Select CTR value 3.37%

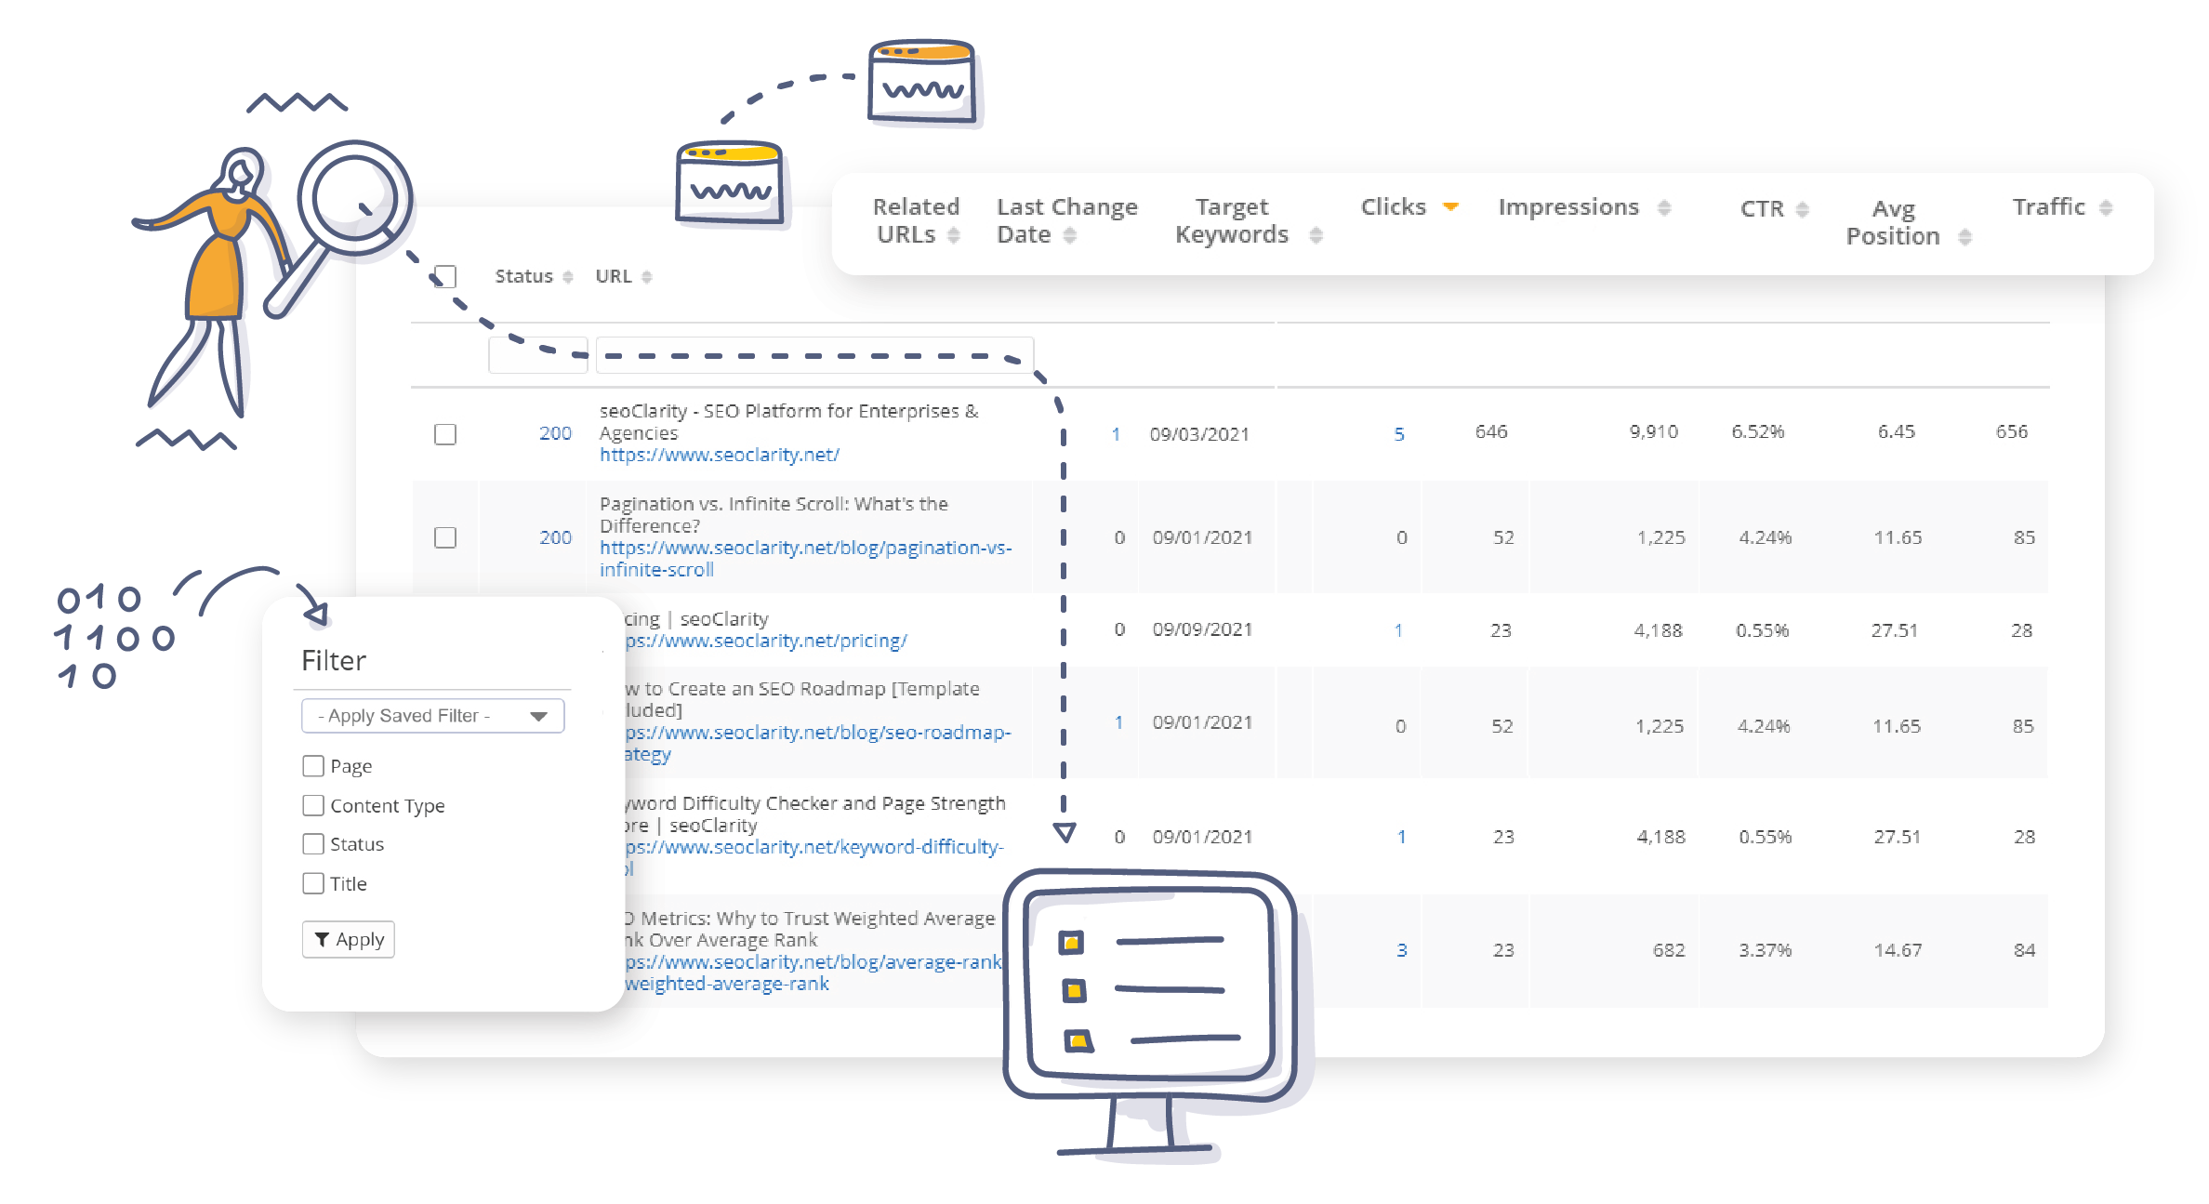click(1766, 950)
